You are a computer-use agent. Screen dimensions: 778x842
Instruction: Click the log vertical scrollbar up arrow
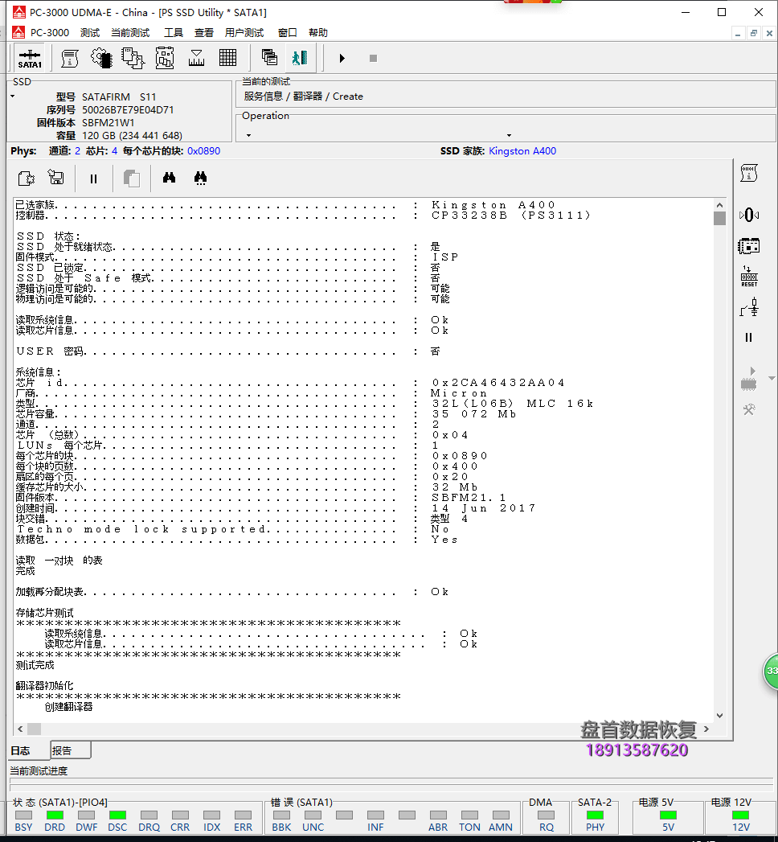click(x=719, y=205)
